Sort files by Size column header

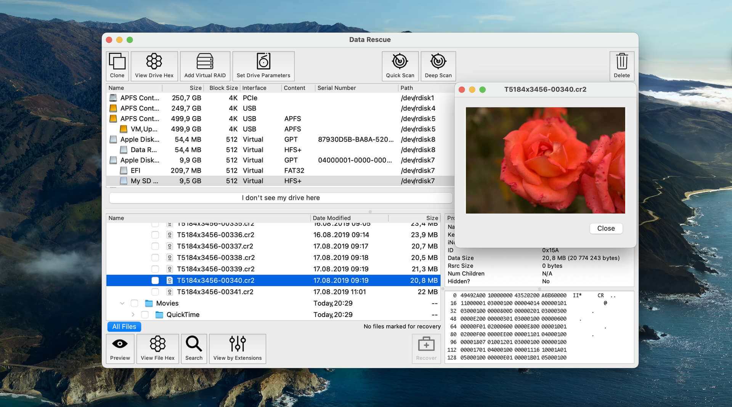[x=414, y=218]
